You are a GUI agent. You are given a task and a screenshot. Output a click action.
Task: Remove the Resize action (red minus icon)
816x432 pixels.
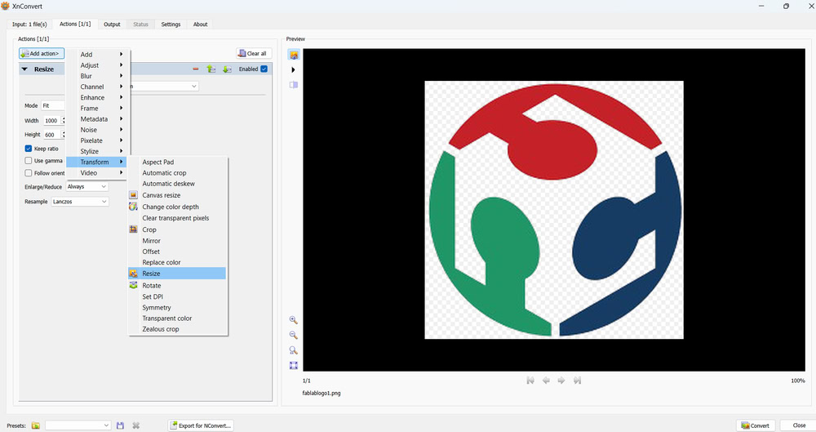click(x=196, y=69)
